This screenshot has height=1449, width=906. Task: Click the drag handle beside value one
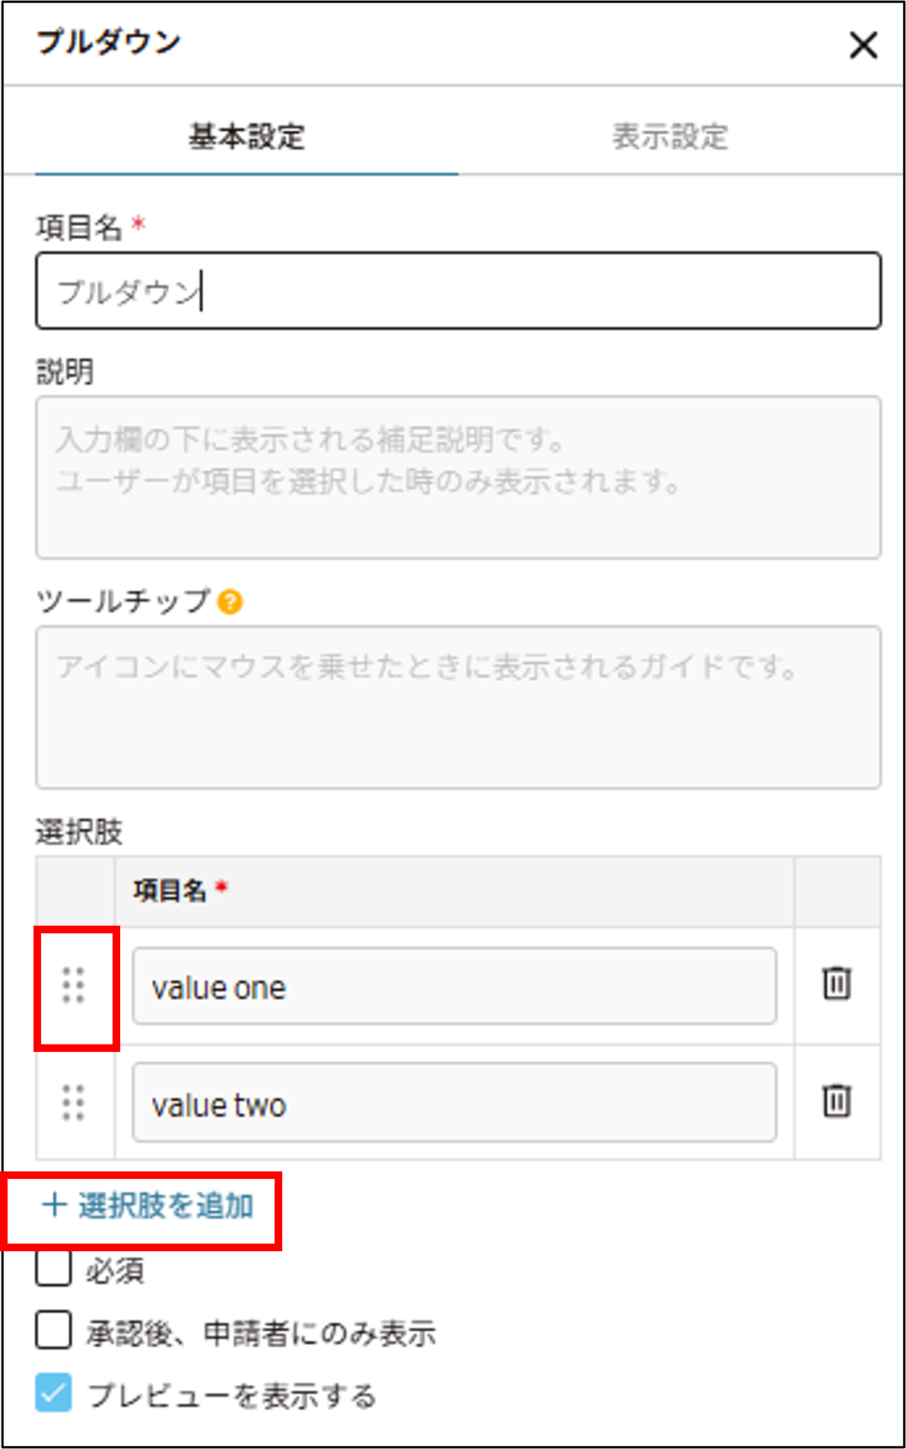tap(73, 985)
